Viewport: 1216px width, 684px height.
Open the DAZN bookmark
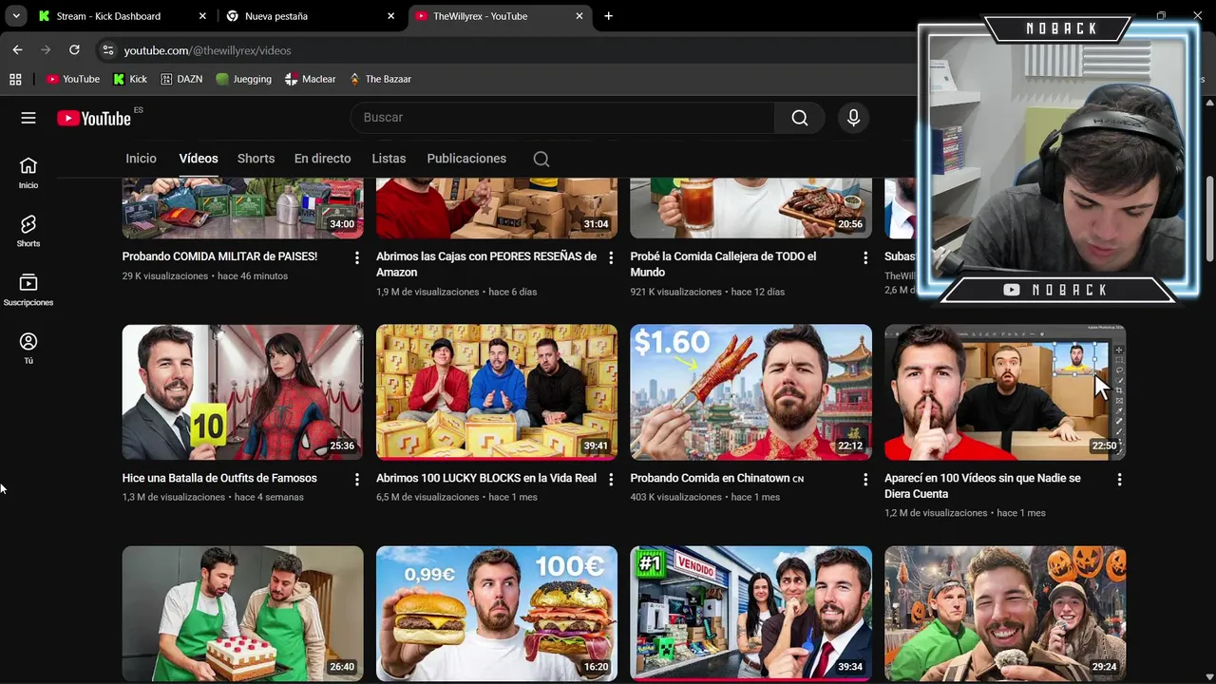181,79
